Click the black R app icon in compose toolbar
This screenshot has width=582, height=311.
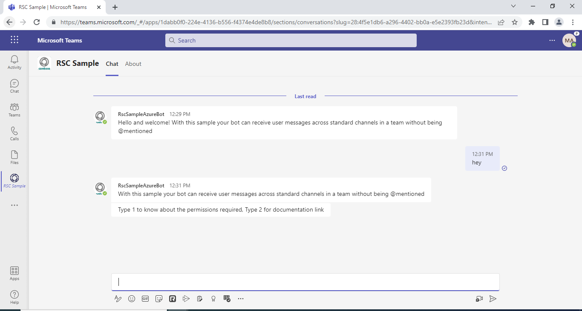[173, 299]
